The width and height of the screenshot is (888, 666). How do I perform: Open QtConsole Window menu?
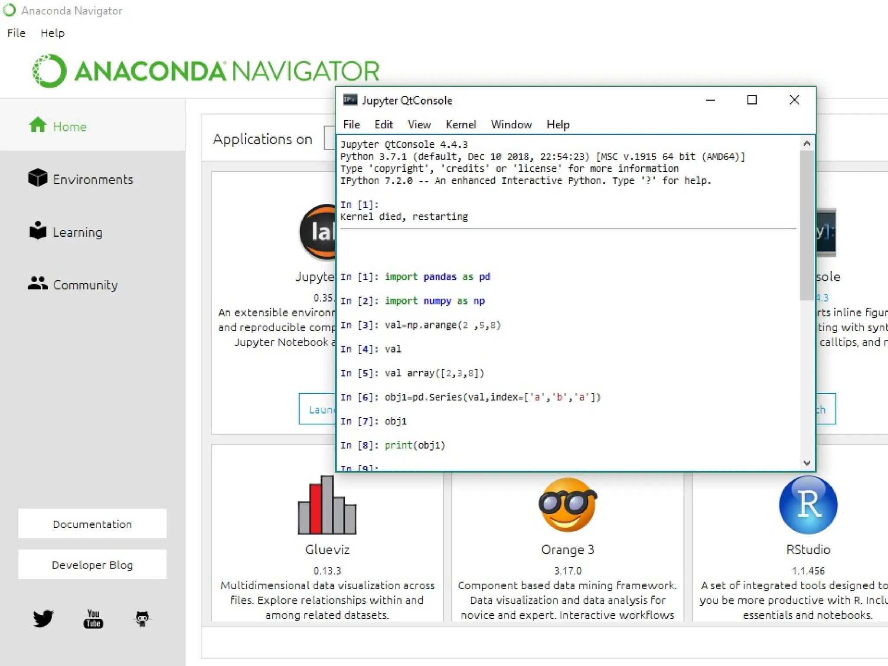pos(511,125)
